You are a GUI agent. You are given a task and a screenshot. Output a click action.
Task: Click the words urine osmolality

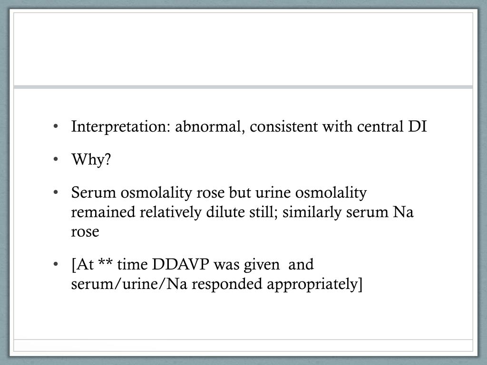tap(311, 192)
